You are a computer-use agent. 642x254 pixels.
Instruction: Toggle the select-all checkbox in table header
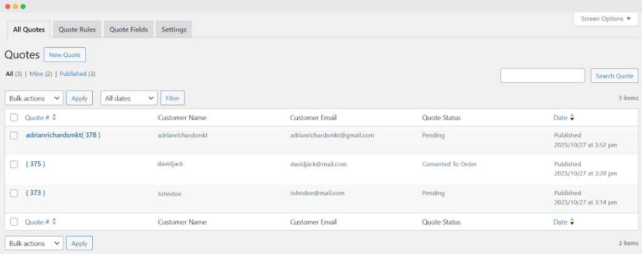click(14, 118)
